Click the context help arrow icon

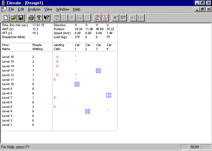[x=46, y=17]
